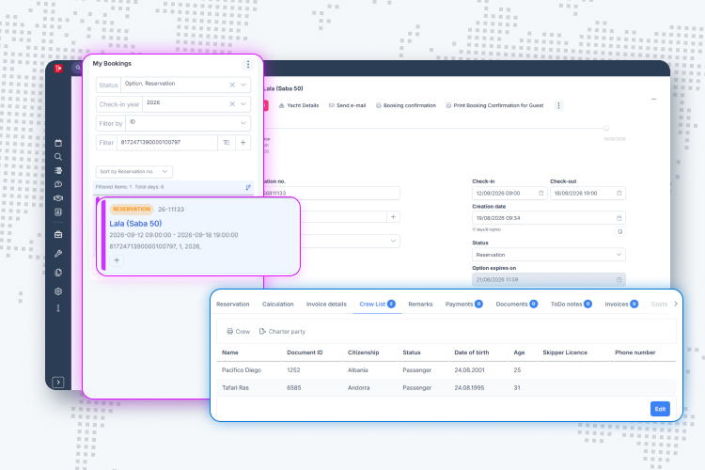Image resolution: width=705 pixels, height=470 pixels.
Task: Open the calendar icon in the left sidebar
Action: point(58,143)
